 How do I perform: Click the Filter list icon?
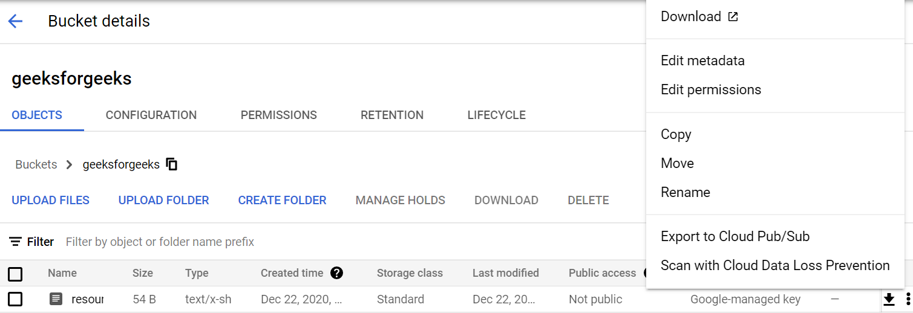point(16,242)
